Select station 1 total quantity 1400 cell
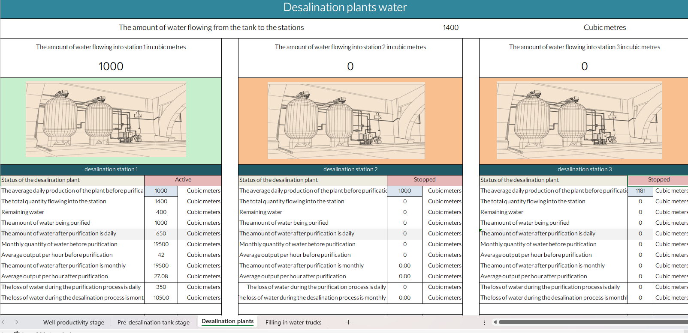 161,201
